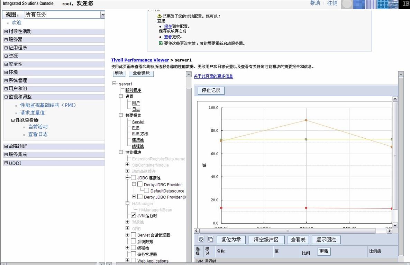
Task: Open the 欢迎 navigation item
Action: [17, 23]
